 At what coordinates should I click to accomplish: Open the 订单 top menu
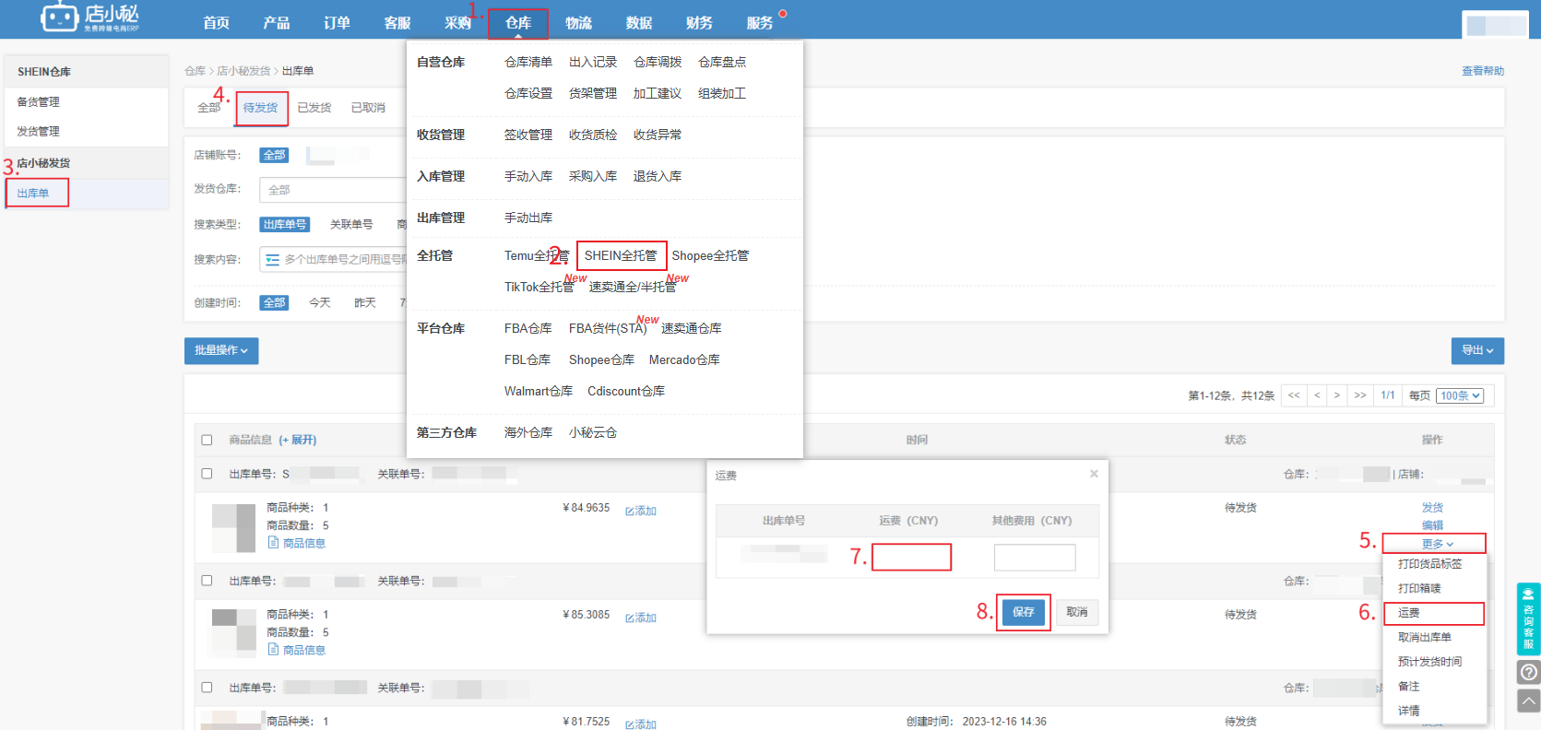click(x=337, y=23)
